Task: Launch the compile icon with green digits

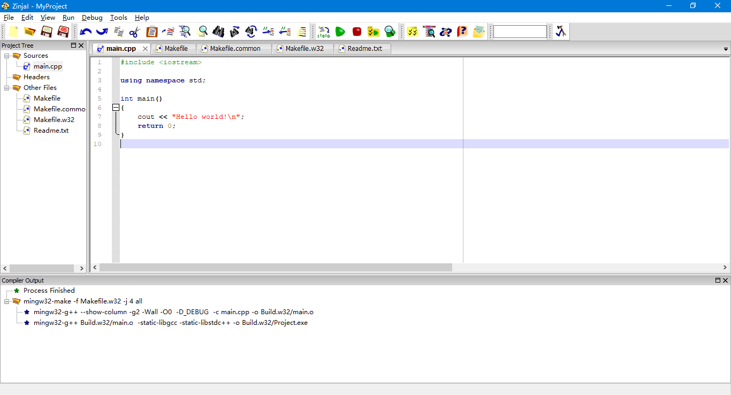Action: [x=323, y=32]
